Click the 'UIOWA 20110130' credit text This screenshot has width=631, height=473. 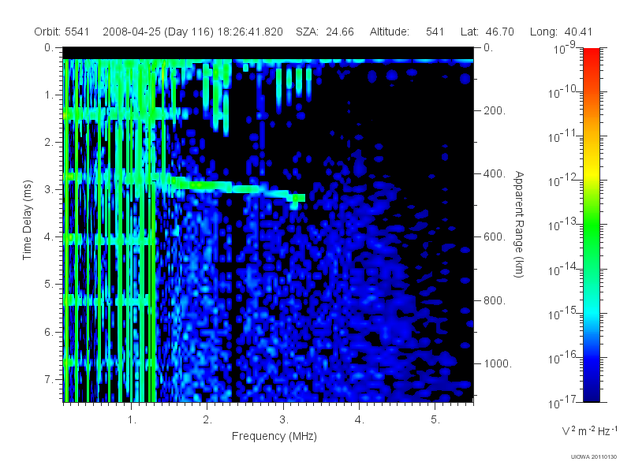pyautogui.click(x=594, y=457)
